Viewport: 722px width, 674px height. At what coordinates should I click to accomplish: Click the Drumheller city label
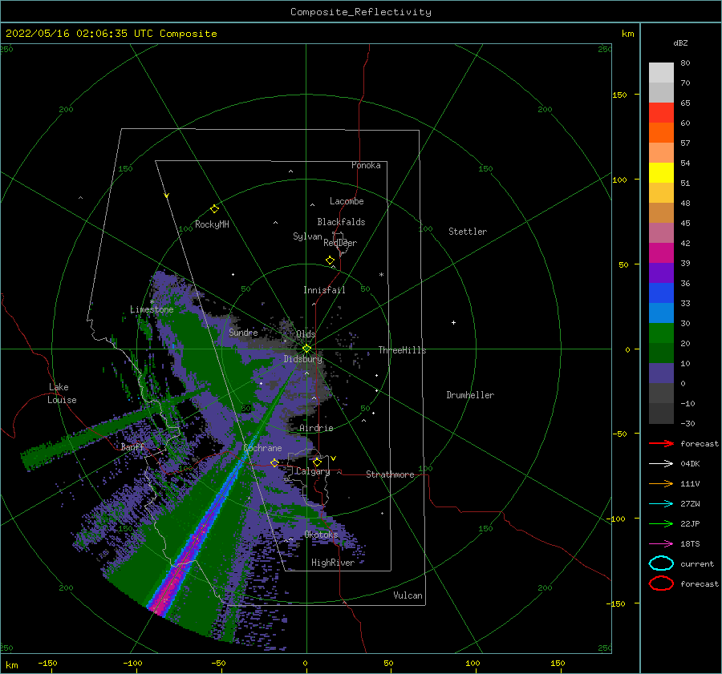coord(470,395)
